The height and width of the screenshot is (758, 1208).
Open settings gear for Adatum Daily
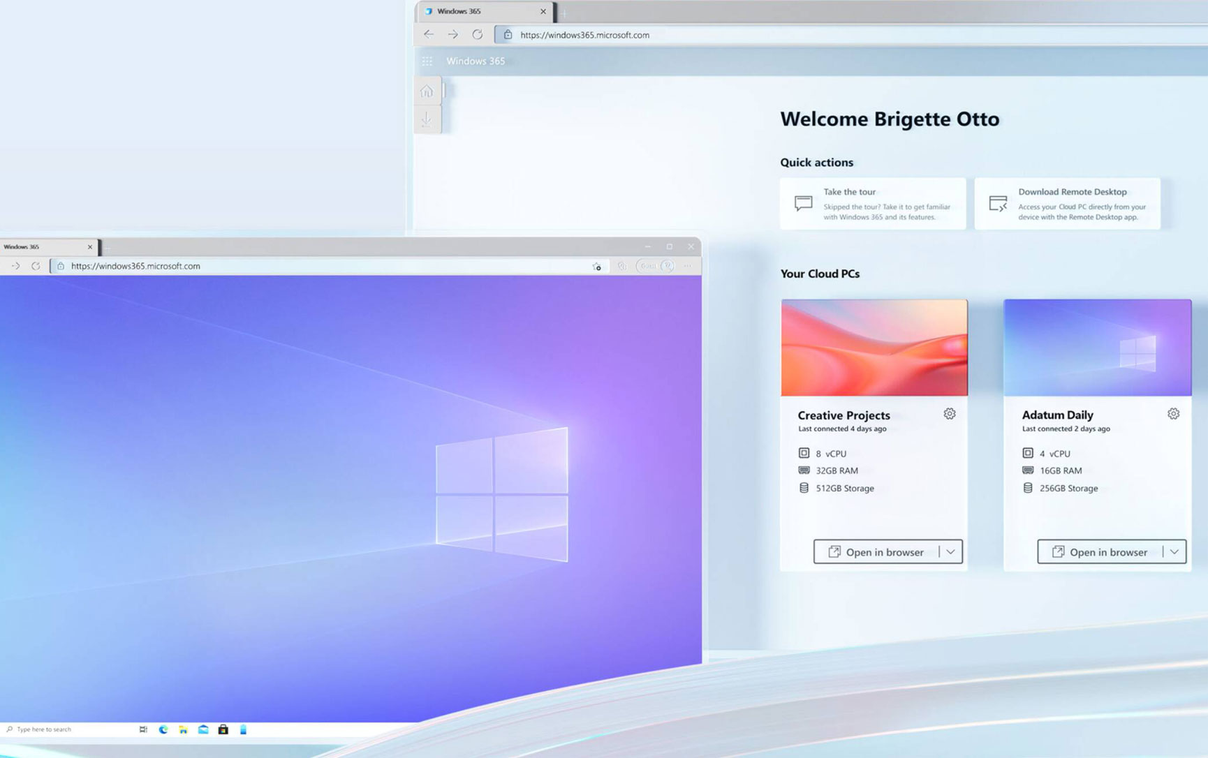click(x=1173, y=414)
